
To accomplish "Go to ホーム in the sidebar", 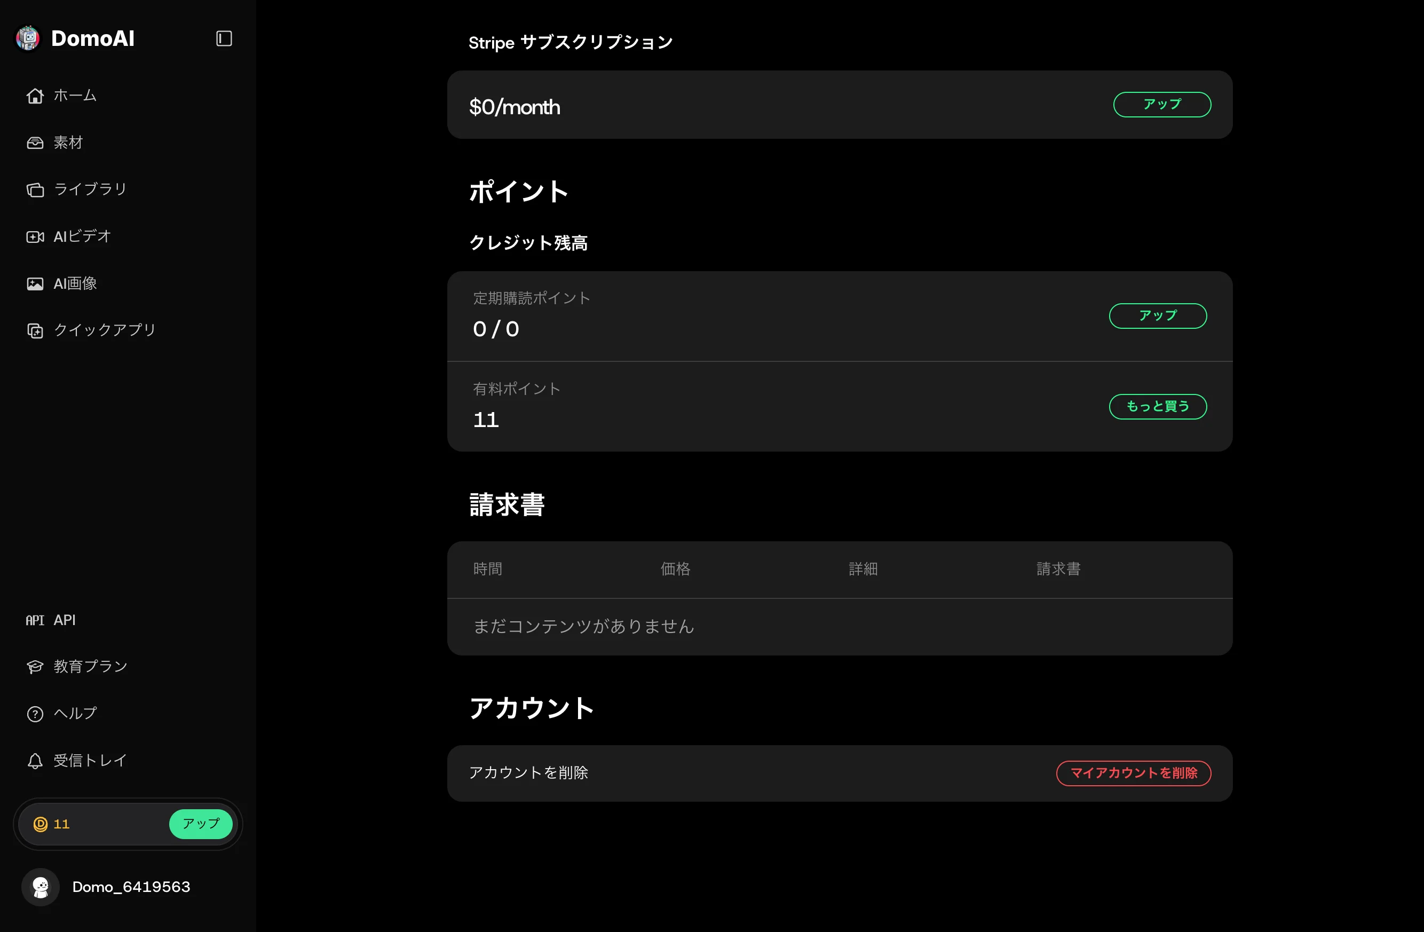I will tap(75, 96).
